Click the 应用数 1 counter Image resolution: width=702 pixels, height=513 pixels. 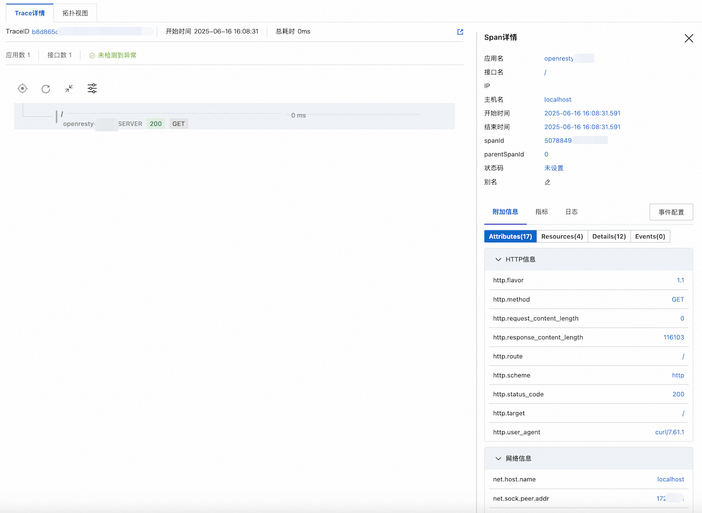pyautogui.click(x=18, y=55)
